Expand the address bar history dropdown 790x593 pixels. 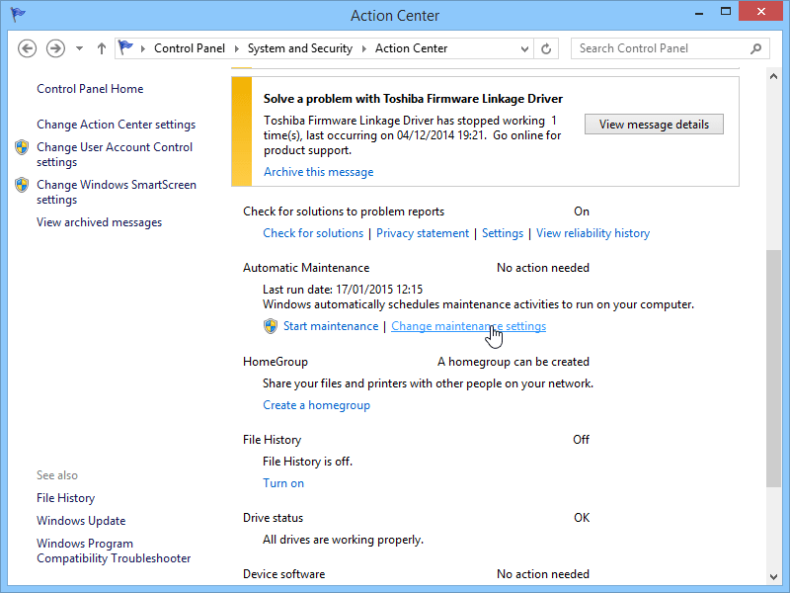pos(524,48)
